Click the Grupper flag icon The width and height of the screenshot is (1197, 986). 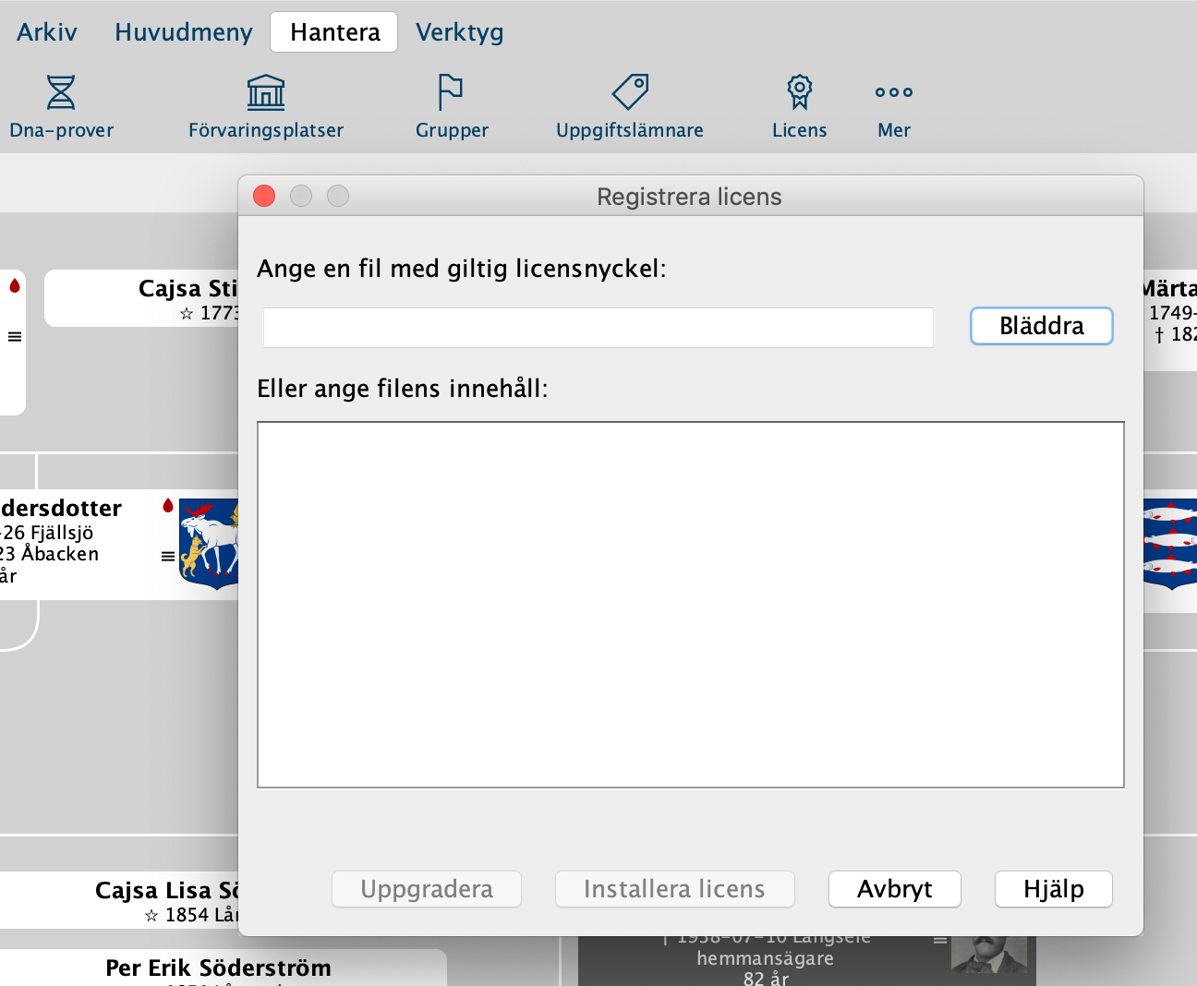click(451, 92)
